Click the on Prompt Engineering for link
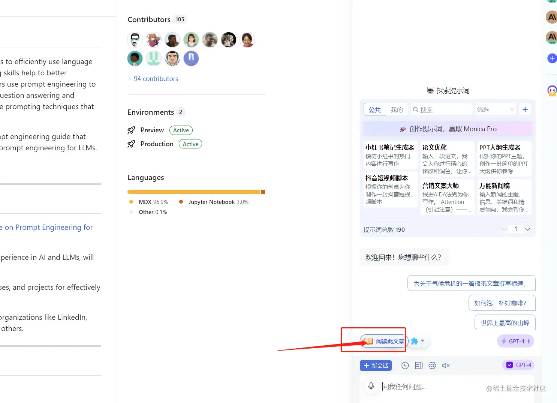This screenshot has height=403, width=557. click(x=46, y=227)
